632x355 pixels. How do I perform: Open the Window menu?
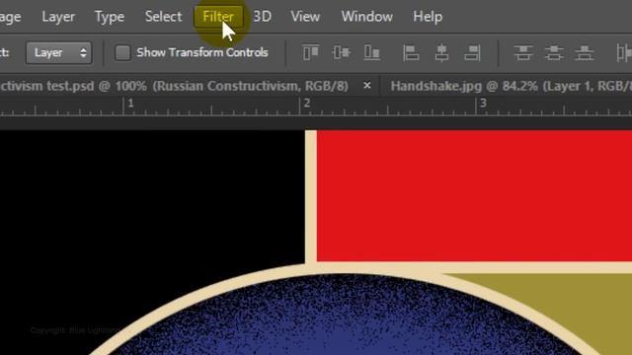click(x=366, y=17)
